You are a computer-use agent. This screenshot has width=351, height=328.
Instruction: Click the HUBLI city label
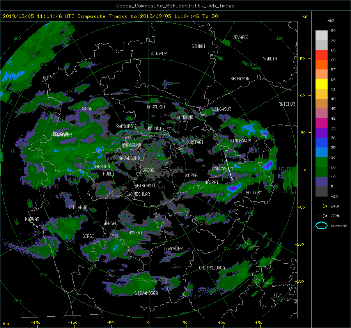[109, 174]
